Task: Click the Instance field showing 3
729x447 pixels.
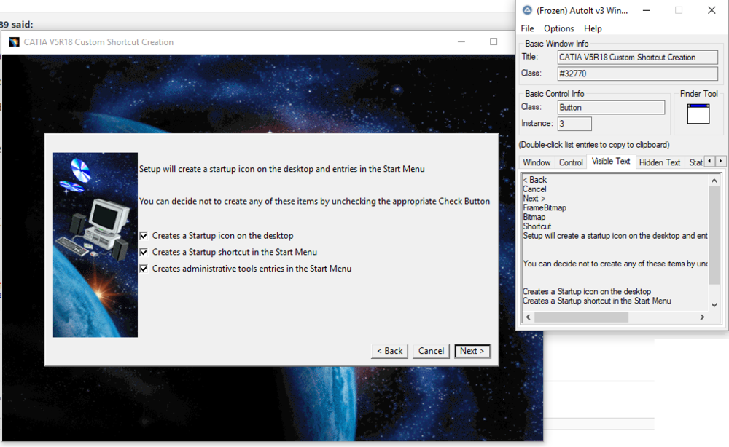Action: pyautogui.click(x=574, y=124)
